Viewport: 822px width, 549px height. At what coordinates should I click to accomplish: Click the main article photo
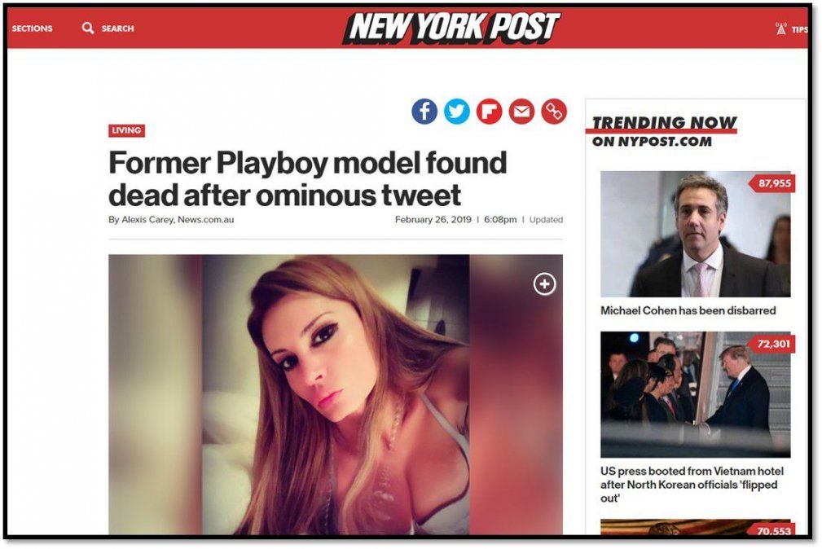[x=336, y=394]
